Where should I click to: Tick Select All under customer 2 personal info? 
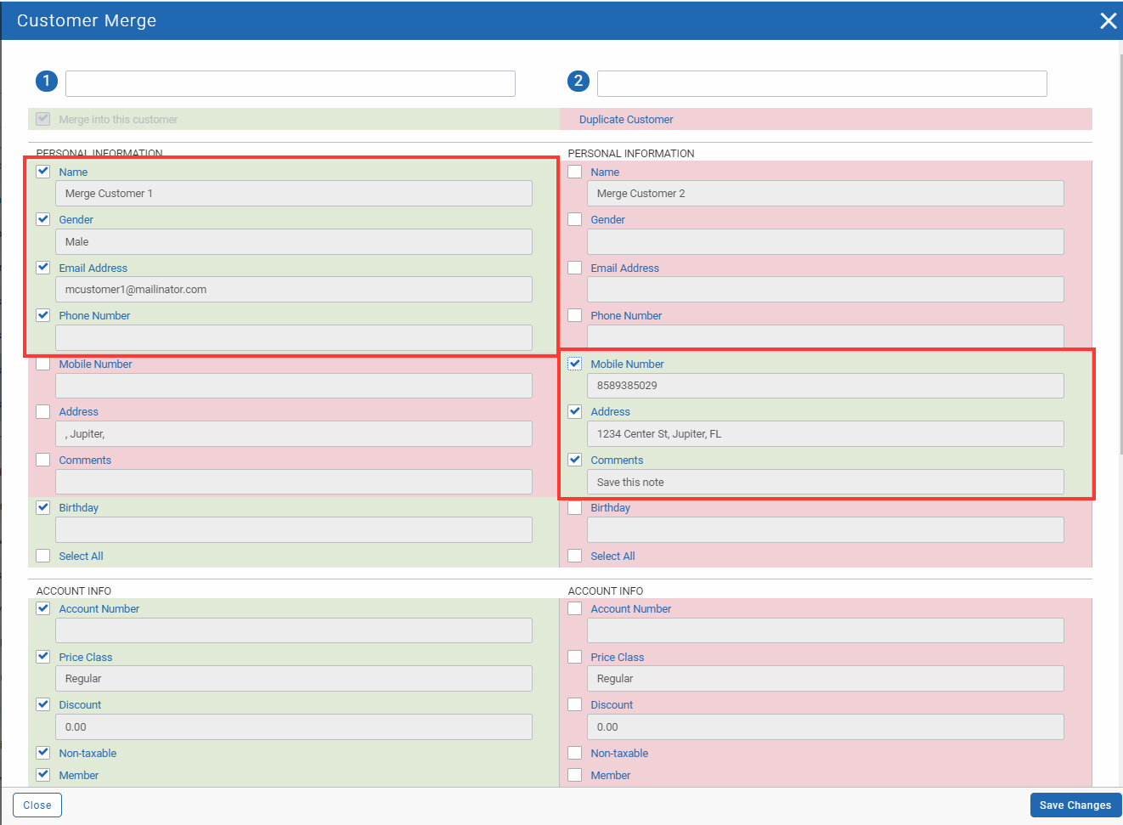coord(575,556)
